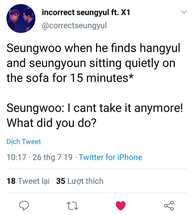Screen dimensions: 193x215
Task: Tap the @correctseungyul handle
Action: (74, 25)
